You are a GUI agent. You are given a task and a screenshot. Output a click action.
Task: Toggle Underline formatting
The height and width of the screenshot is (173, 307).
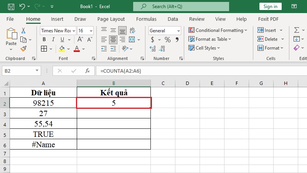coord(62,40)
